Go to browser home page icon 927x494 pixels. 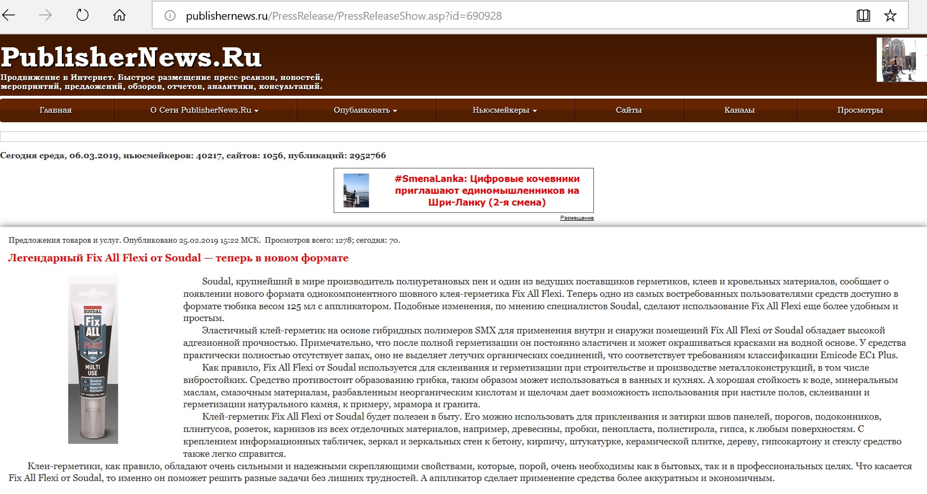click(x=119, y=15)
